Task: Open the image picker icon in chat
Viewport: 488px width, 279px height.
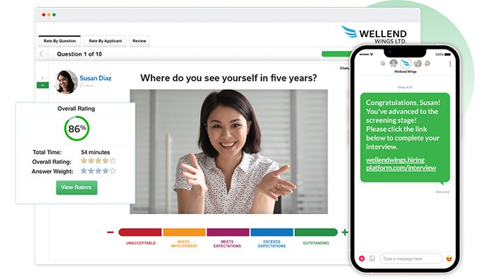Action: (x=372, y=259)
